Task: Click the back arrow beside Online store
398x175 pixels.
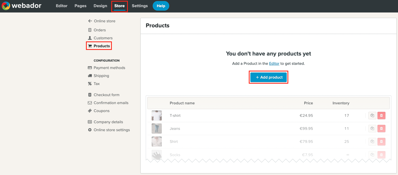Action: tap(90, 21)
